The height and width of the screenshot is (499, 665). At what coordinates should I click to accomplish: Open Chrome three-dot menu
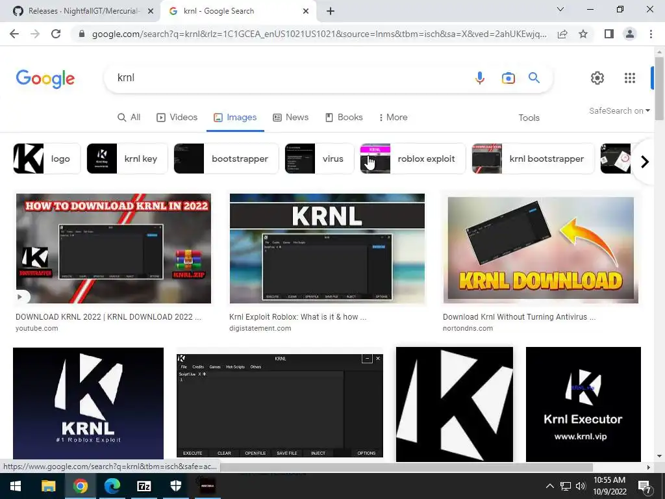651,34
